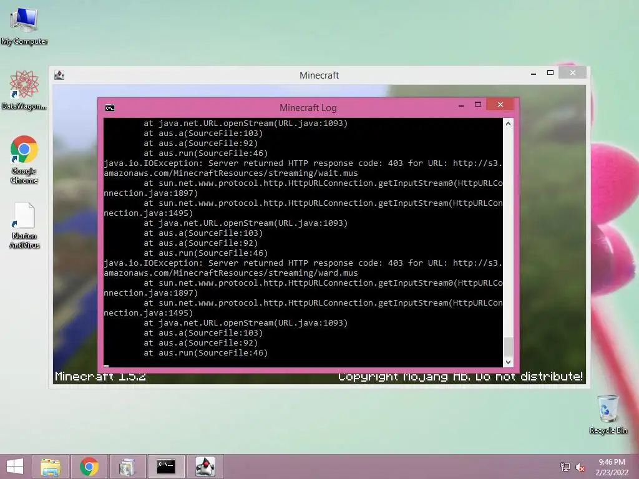Click the Minecraft 1.5.2 version text

(100, 376)
